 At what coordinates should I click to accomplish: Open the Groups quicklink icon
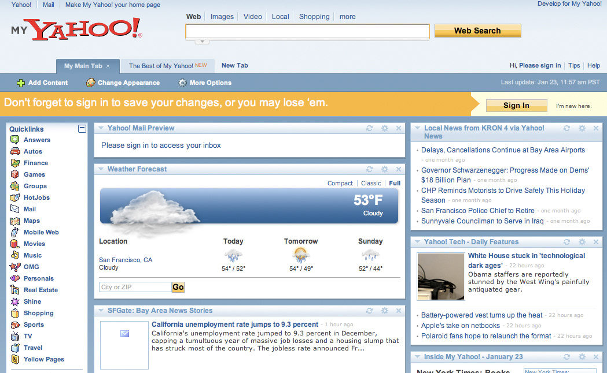(14, 186)
